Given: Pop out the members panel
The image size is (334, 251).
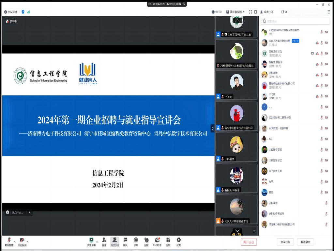Looking at the screenshot, I should (283, 12).
